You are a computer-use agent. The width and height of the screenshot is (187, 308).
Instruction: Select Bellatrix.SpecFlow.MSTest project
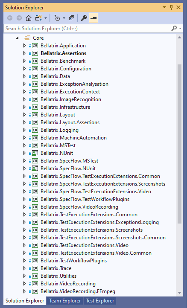[x=70, y=161]
